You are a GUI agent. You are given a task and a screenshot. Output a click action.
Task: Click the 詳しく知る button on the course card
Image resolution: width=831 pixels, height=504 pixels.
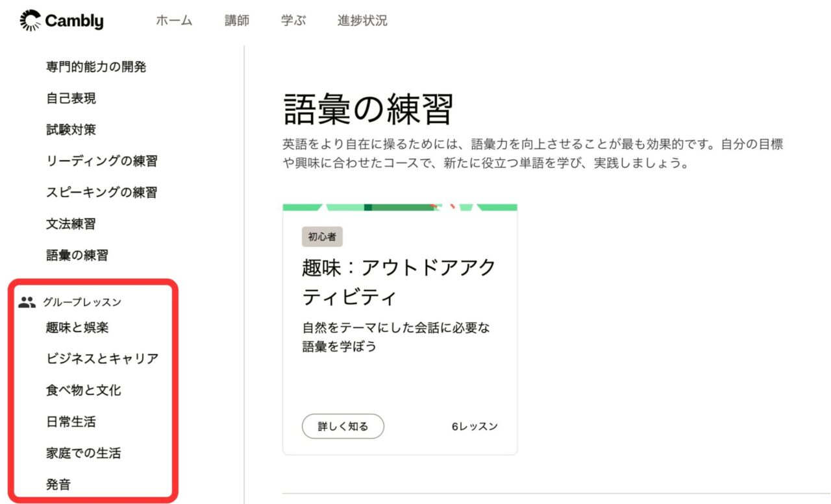pyautogui.click(x=343, y=426)
